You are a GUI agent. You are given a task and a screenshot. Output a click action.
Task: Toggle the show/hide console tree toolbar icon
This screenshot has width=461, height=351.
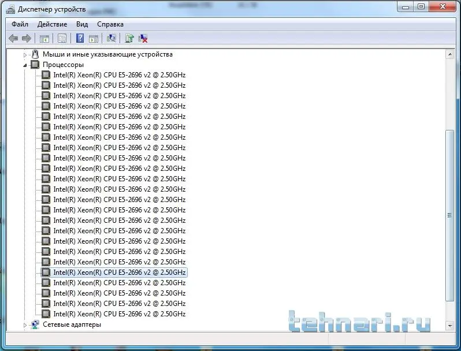pos(44,39)
